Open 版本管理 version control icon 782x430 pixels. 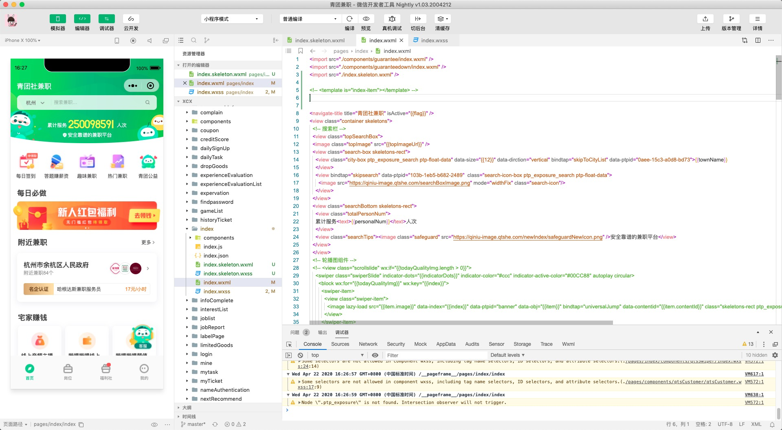(x=731, y=19)
